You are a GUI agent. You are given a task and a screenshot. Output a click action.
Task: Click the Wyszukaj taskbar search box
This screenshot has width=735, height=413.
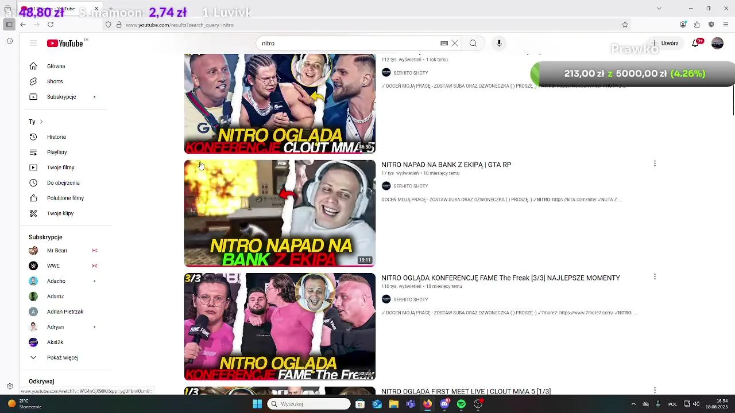coord(309,404)
